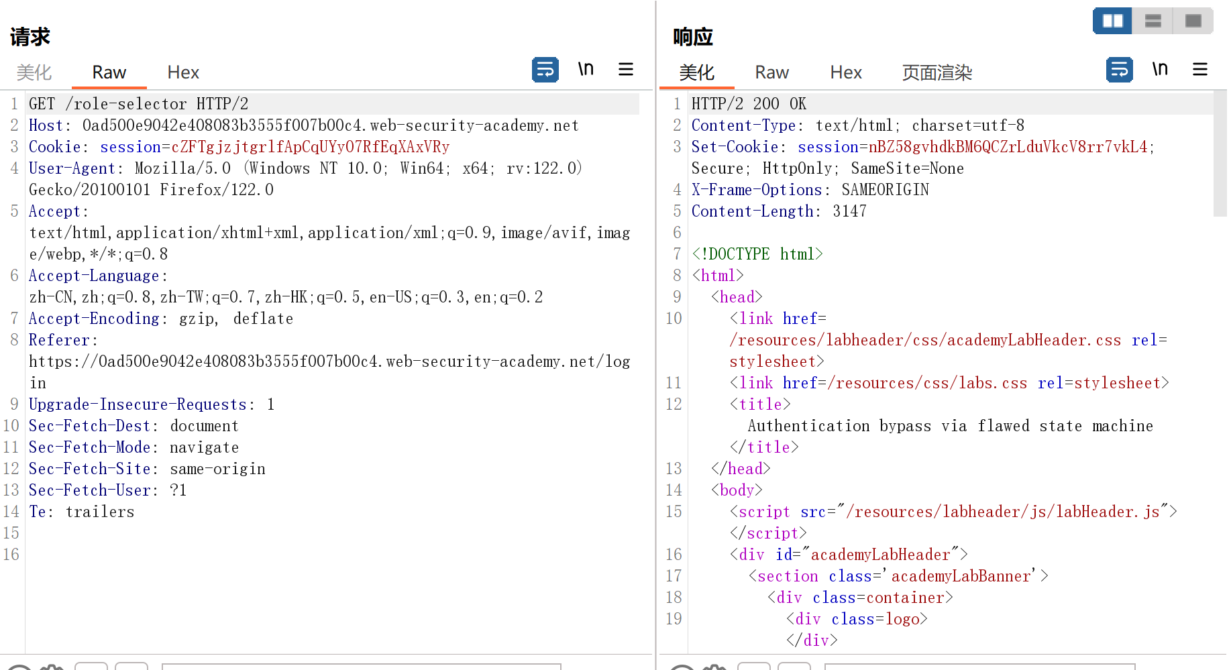The image size is (1229, 670).
Task: Click the response vertical scrollbar thumb
Action: pos(1220,154)
